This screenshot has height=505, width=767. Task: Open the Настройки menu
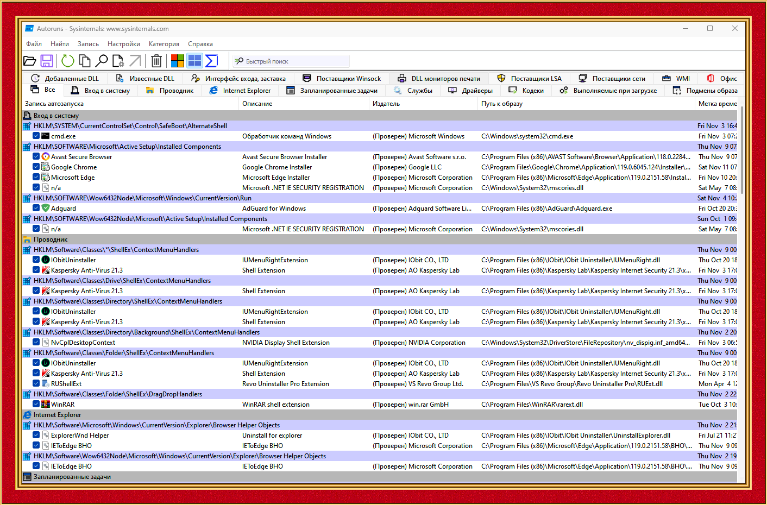[x=124, y=44]
